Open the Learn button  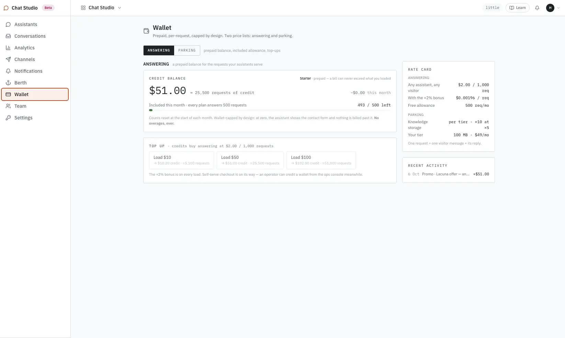tap(517, 8)
